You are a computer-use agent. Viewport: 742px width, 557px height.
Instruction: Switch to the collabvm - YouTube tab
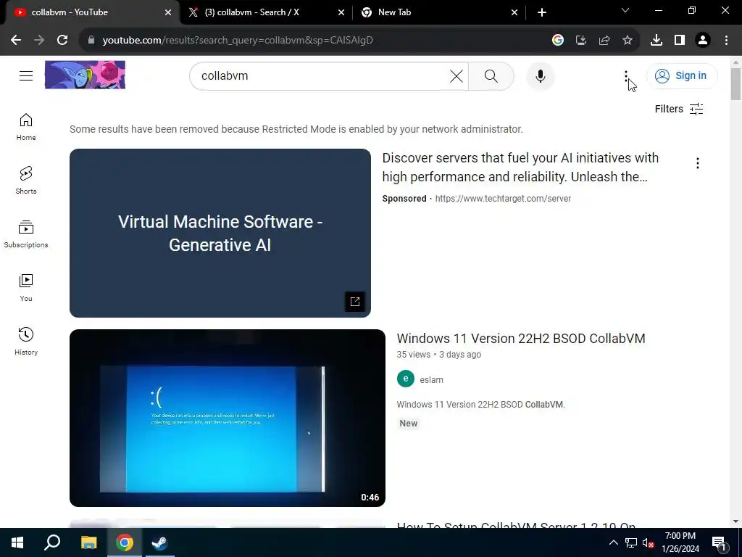[90, 12]
